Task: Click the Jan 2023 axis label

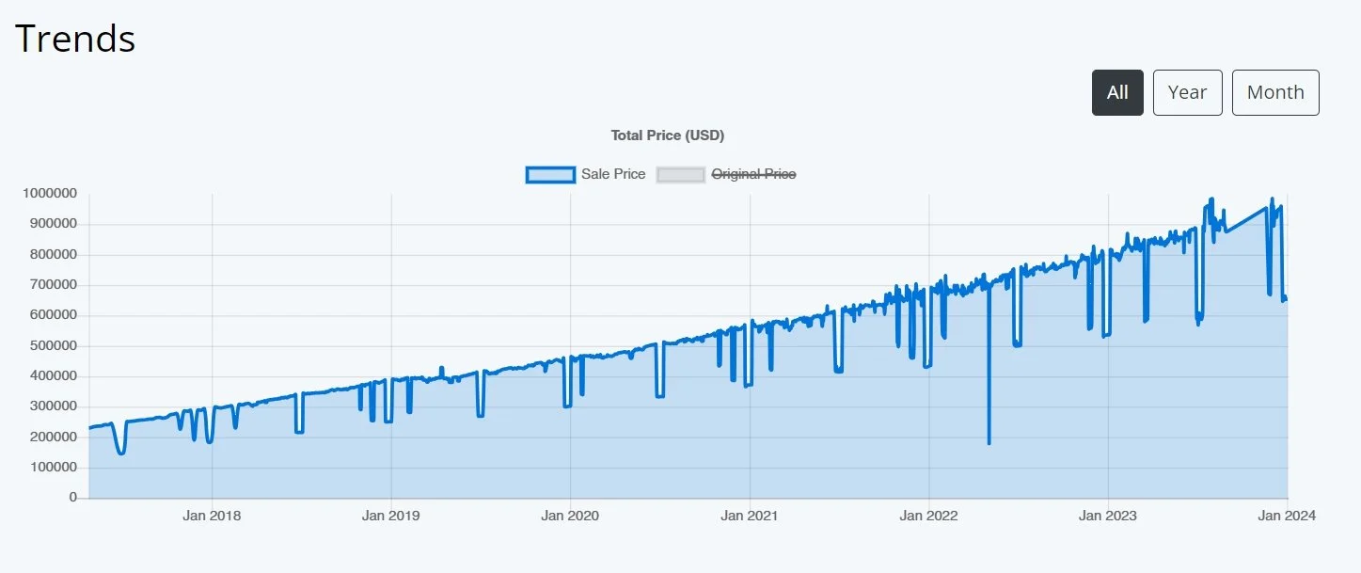Action: coord(1108,516)
